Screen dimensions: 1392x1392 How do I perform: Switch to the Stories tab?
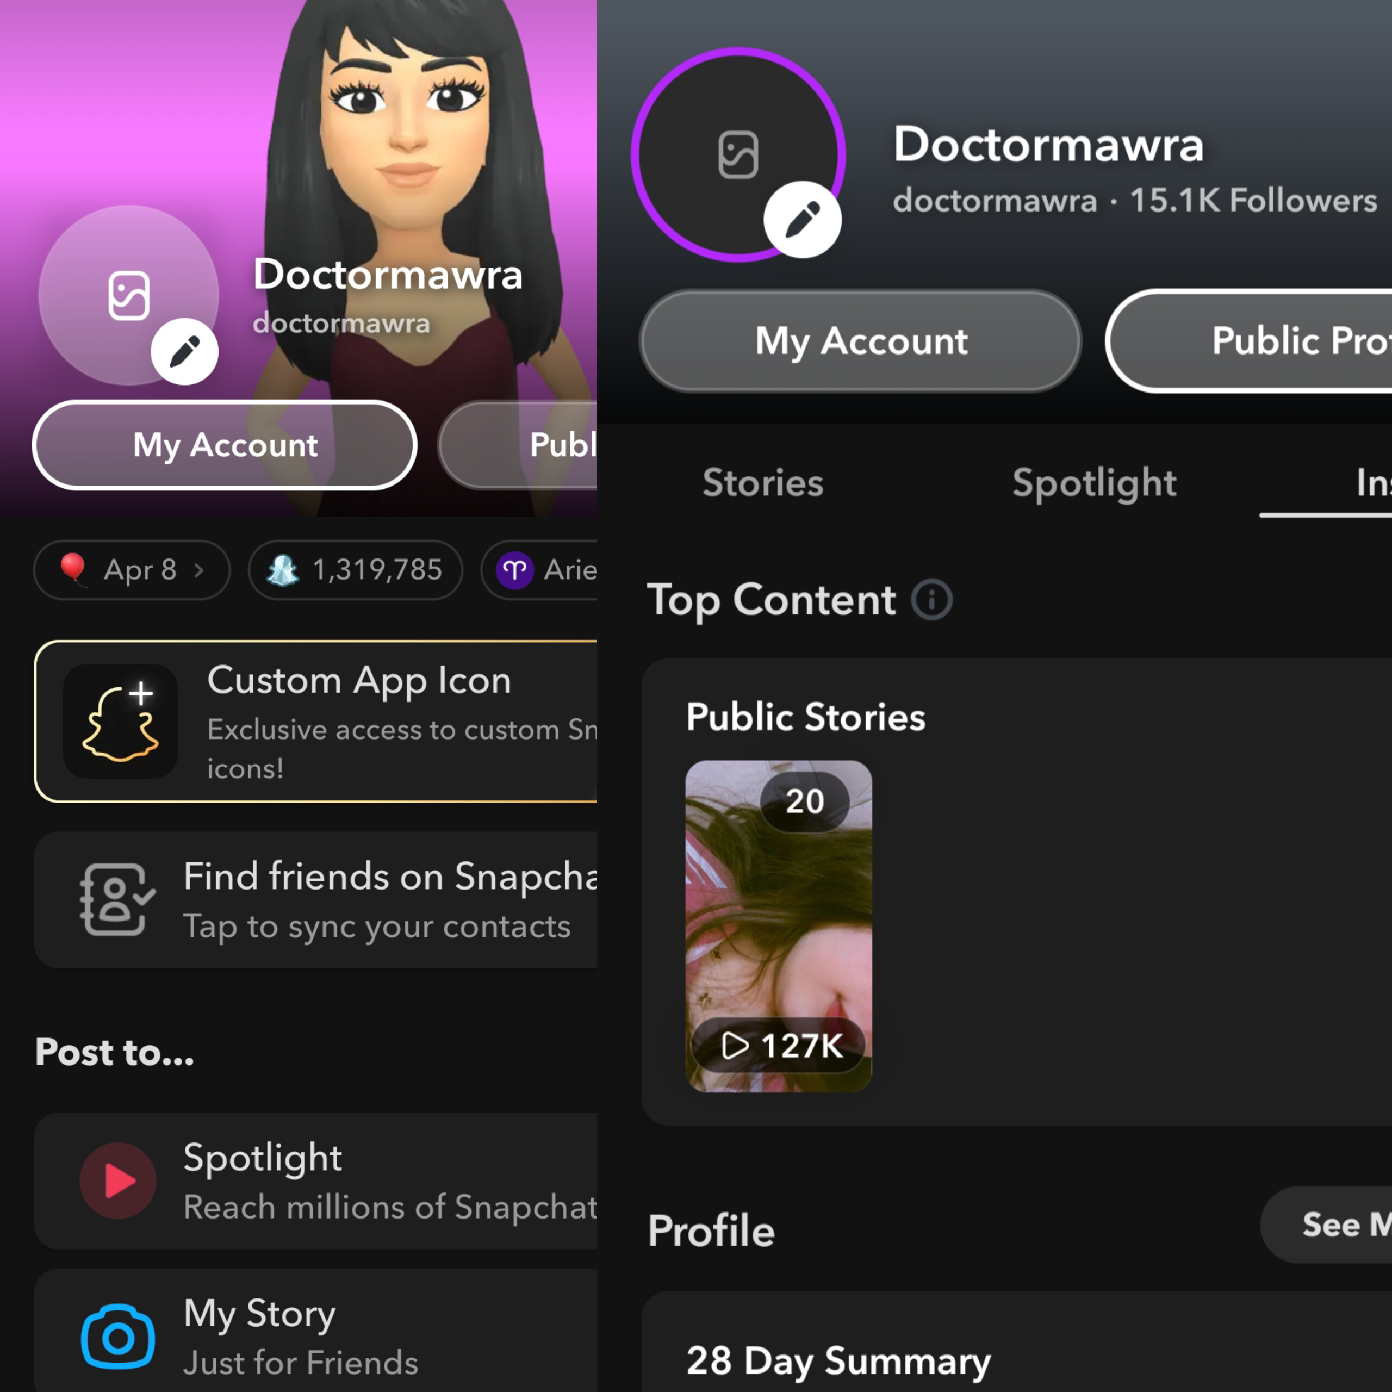[x=763, y=483]
